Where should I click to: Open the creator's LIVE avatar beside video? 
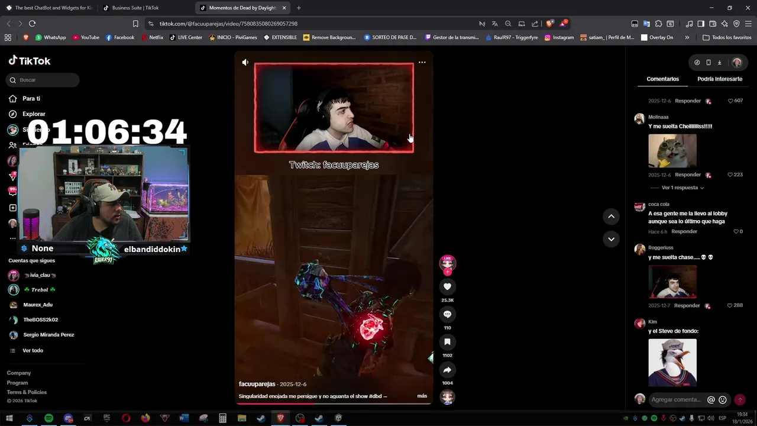click(447, 263)
